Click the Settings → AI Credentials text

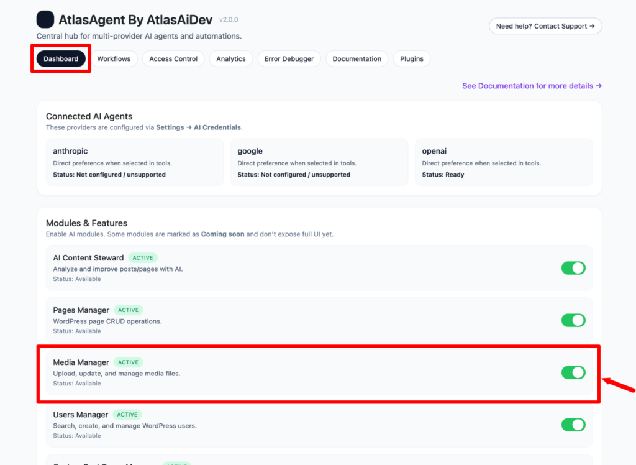[x=198, y=127]
